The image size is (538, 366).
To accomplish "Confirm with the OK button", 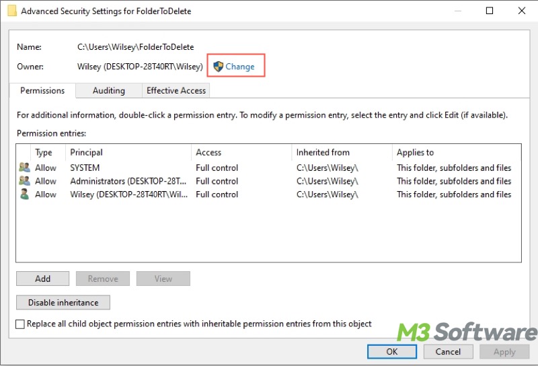I will point(392,352).
